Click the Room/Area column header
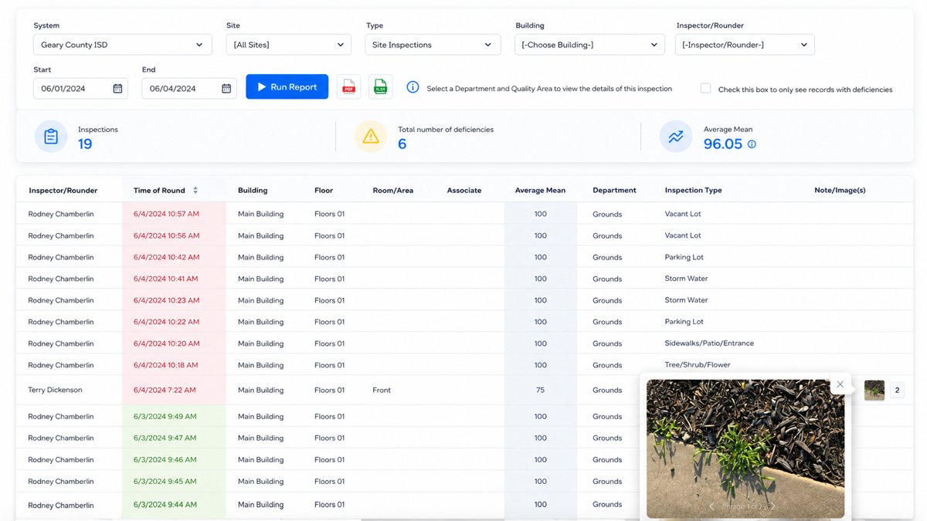 pos(392,190)
